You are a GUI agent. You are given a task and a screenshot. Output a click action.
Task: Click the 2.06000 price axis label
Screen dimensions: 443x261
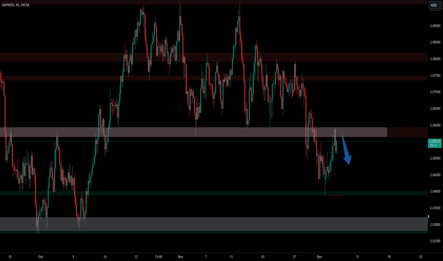[x=435, y=125]
